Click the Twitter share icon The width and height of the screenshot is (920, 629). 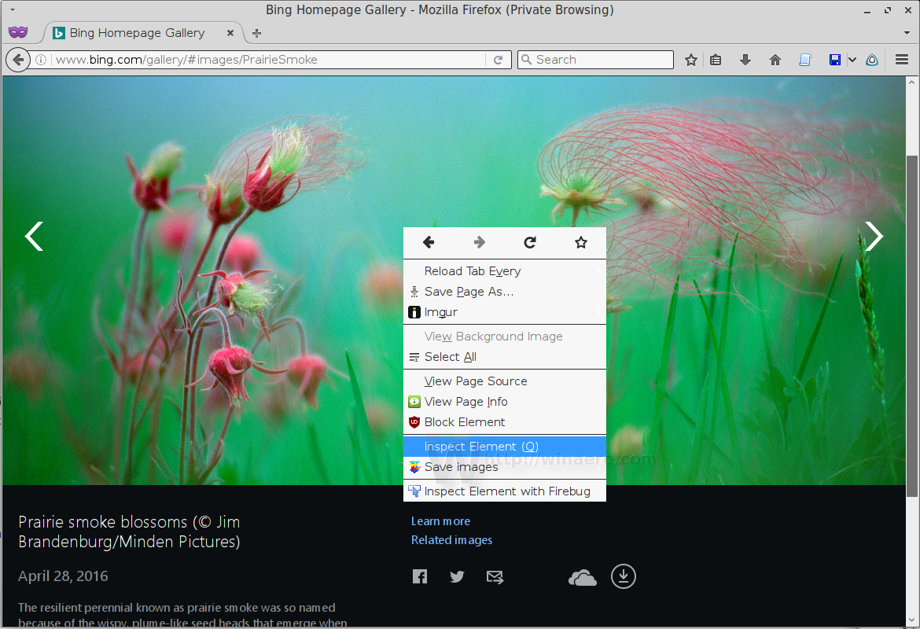[457, 576]
